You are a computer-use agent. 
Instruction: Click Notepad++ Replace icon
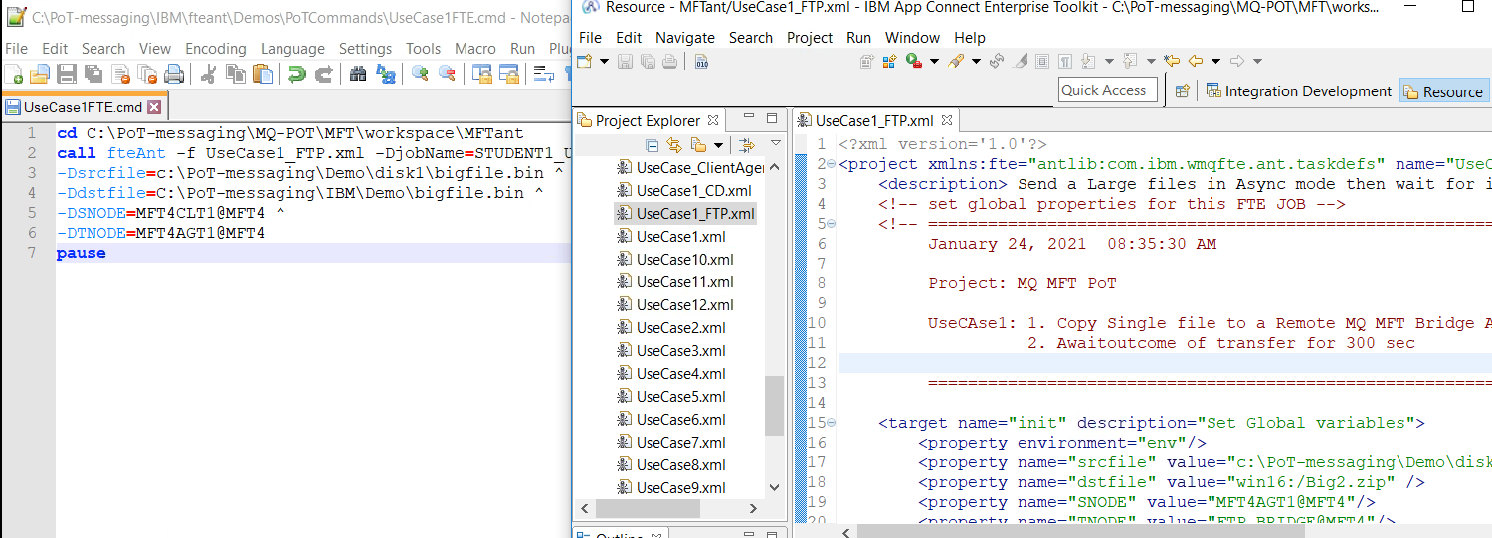point(385,74)
